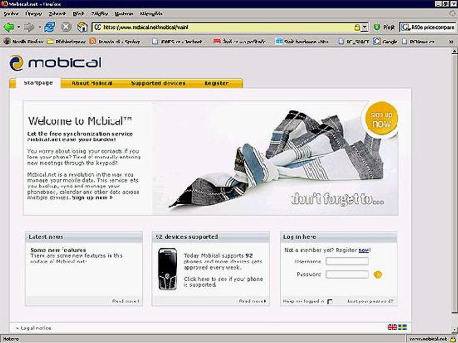458x343 pixels.
Task: Click the green Back arrow button
Action: click(x=9, y=27)
